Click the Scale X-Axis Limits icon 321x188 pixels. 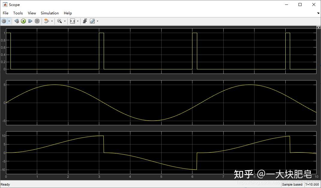73,21
